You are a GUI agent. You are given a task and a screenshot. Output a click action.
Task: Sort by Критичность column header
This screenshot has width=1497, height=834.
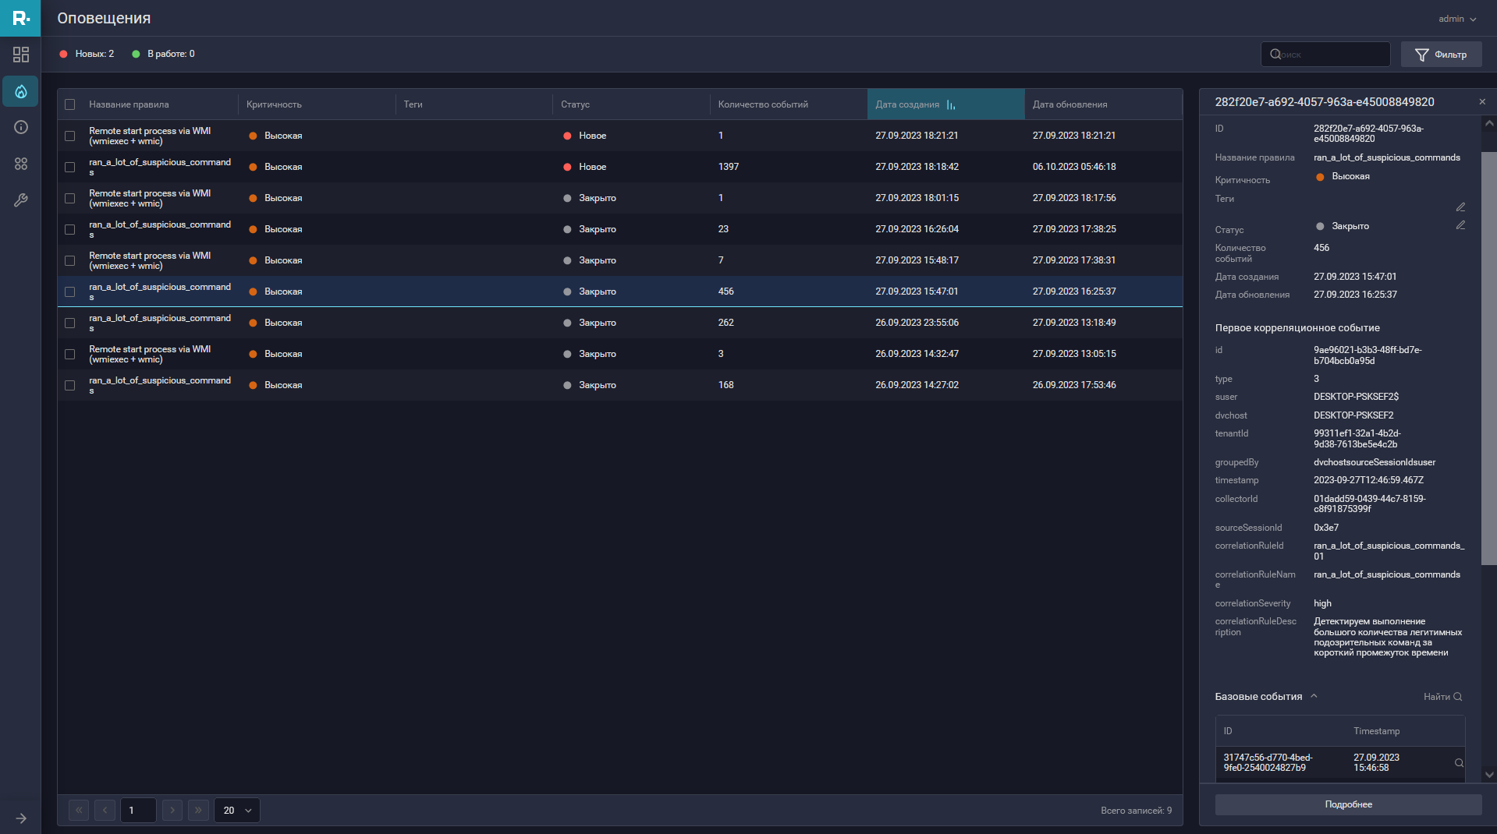(x=274, y=104)
